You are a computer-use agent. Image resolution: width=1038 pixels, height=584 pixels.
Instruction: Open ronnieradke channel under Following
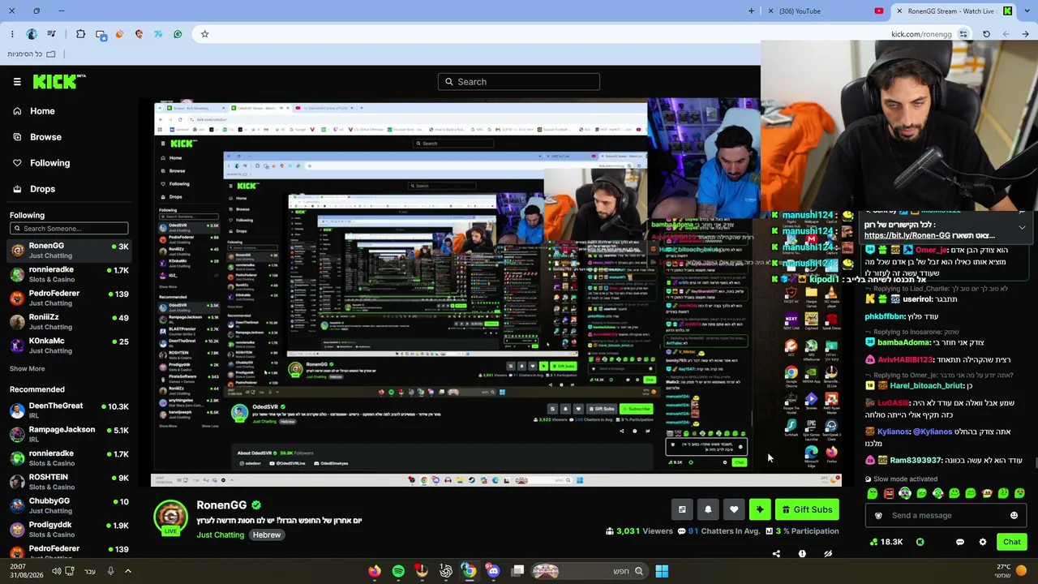pos(69,274)
